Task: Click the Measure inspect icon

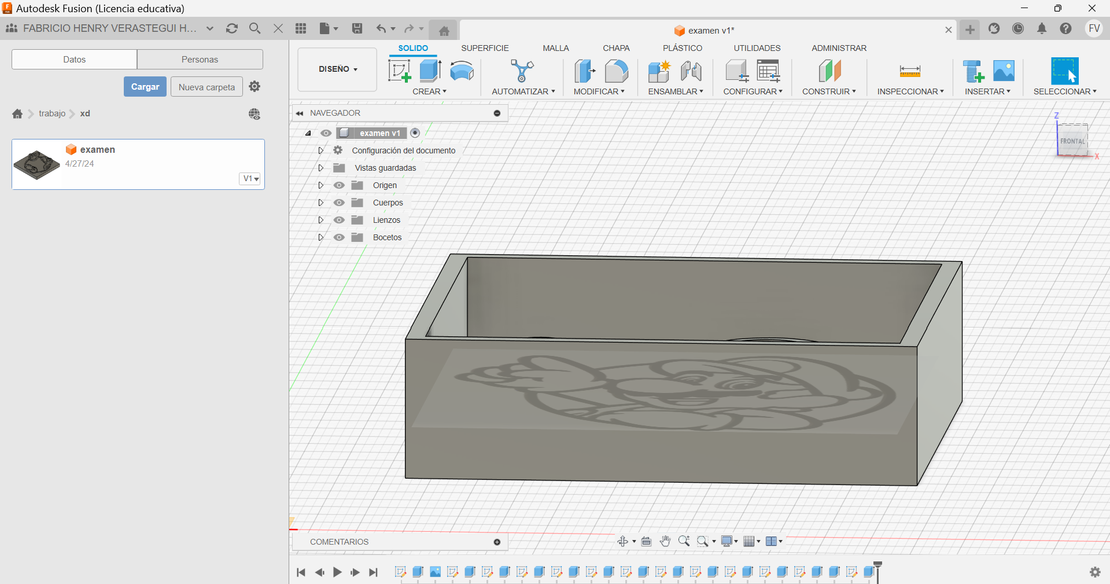Action: pyautogui.click(x=910, y=72)
